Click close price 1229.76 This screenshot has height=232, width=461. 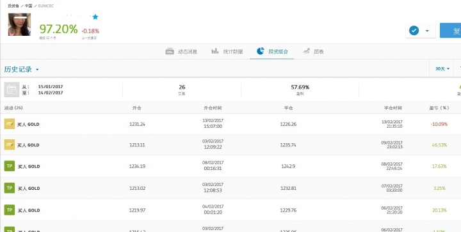coord(288,210)
